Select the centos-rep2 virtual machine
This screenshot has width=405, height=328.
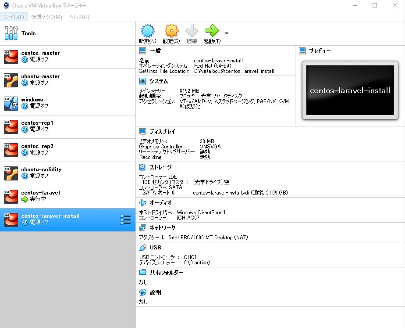coord(67,150)
